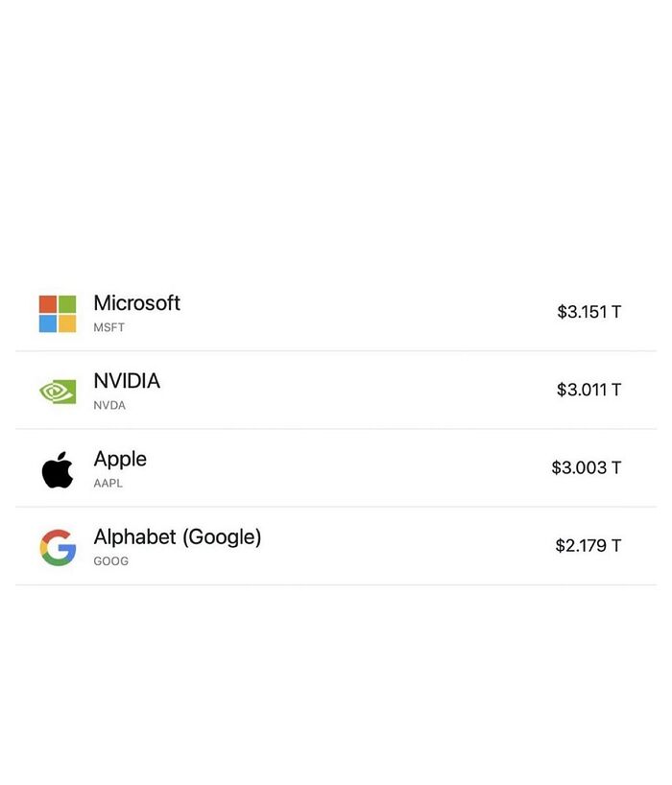This screenshot has height=785, width=672.
Task: Click the Microsoft four-square logo
Action: pos(58,314)
